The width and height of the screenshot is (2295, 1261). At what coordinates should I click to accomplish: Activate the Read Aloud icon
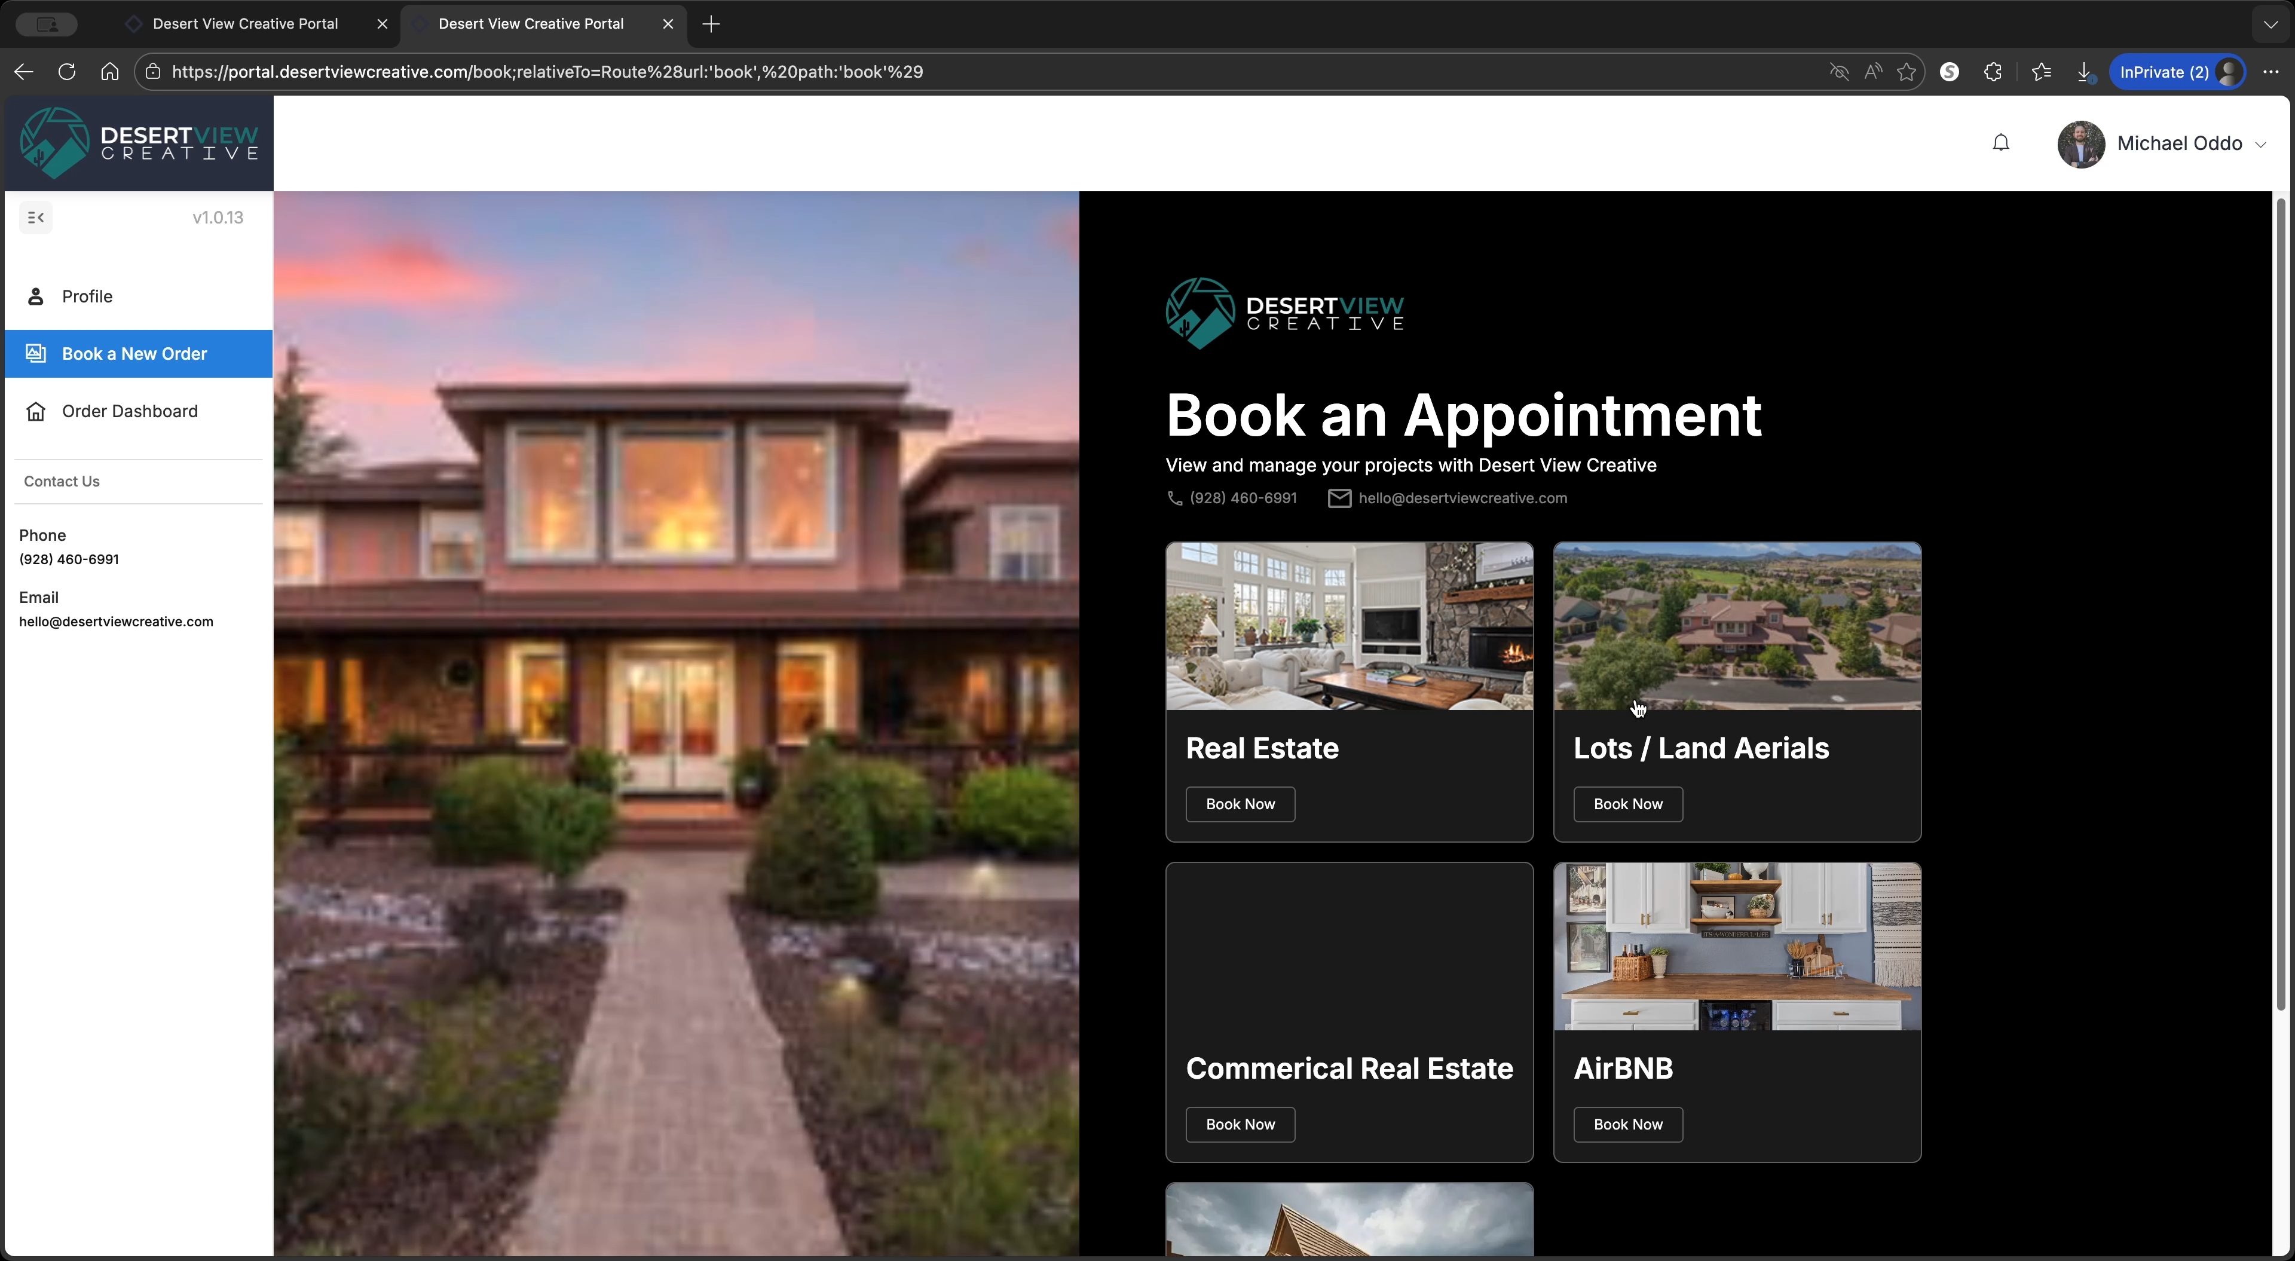point(1872,72)
